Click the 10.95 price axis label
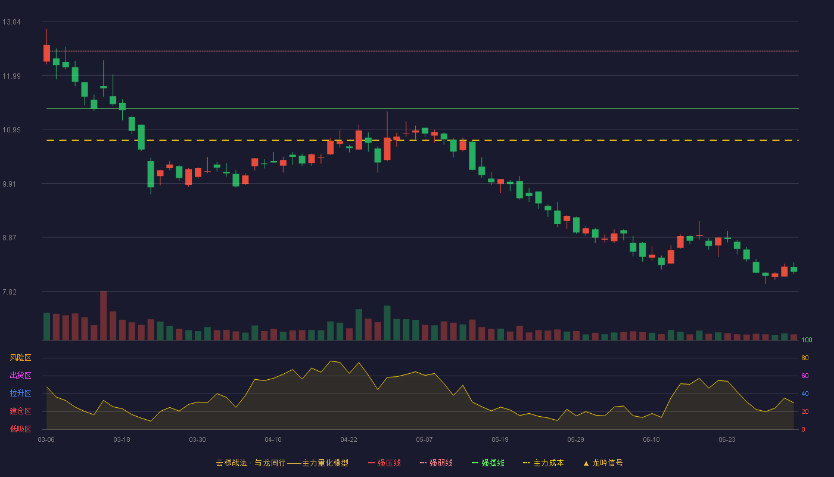 (x=11, y=130)
